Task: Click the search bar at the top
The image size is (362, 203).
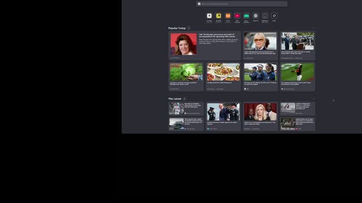Action: point(242,4)
